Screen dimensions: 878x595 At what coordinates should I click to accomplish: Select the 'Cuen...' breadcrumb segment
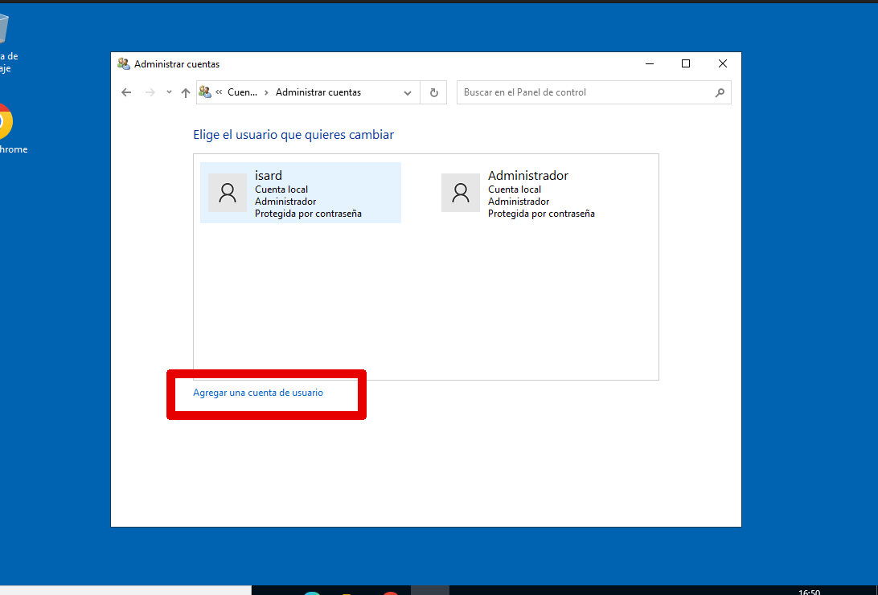242,92
